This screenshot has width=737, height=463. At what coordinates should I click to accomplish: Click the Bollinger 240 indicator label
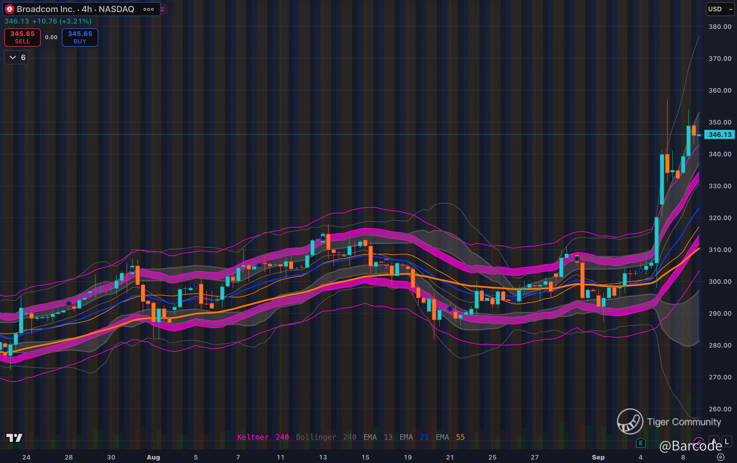[x=326, y=437]
